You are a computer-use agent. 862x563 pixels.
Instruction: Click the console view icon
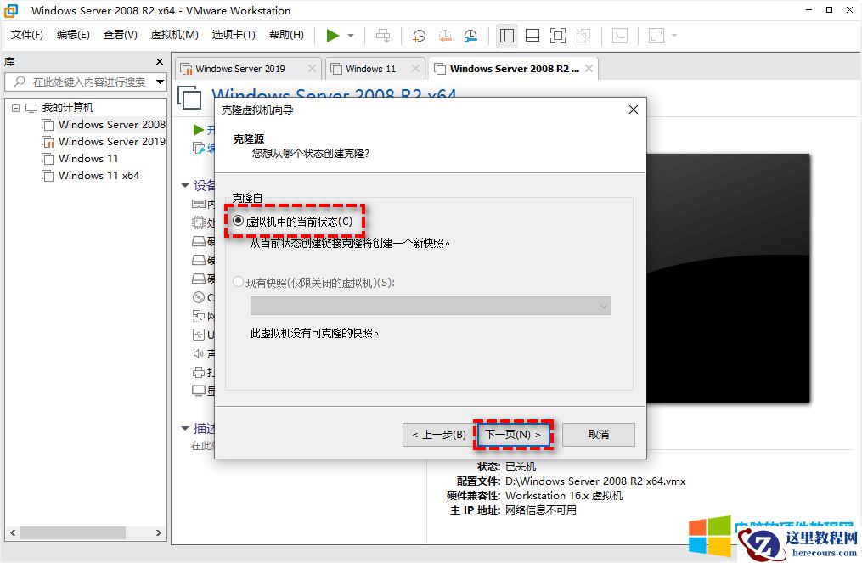point(620,36)
